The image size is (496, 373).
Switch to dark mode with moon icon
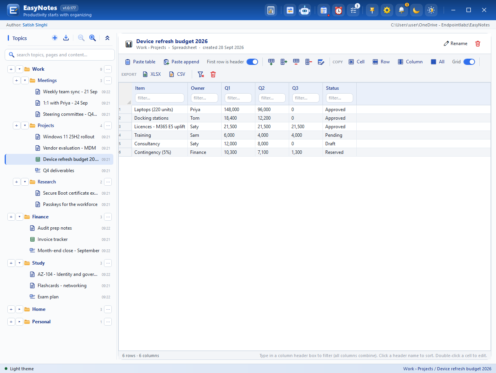(x=416, y=10)
